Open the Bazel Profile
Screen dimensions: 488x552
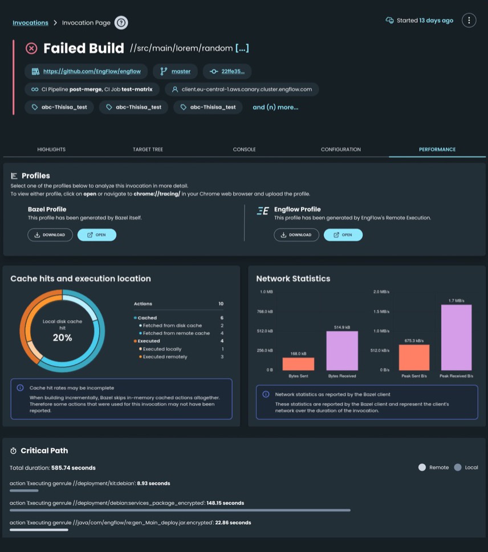point(97,235)
